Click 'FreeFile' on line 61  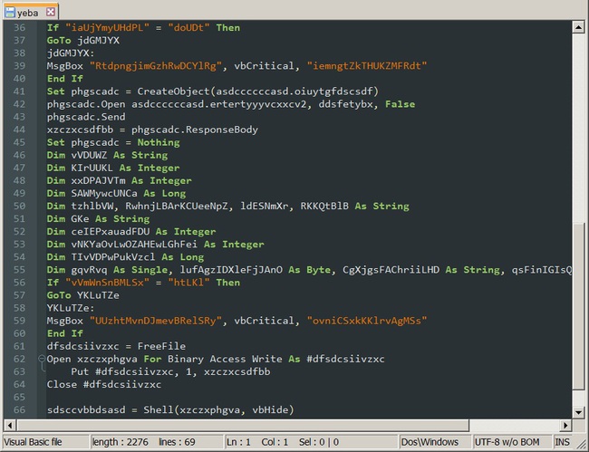[161, 346]
